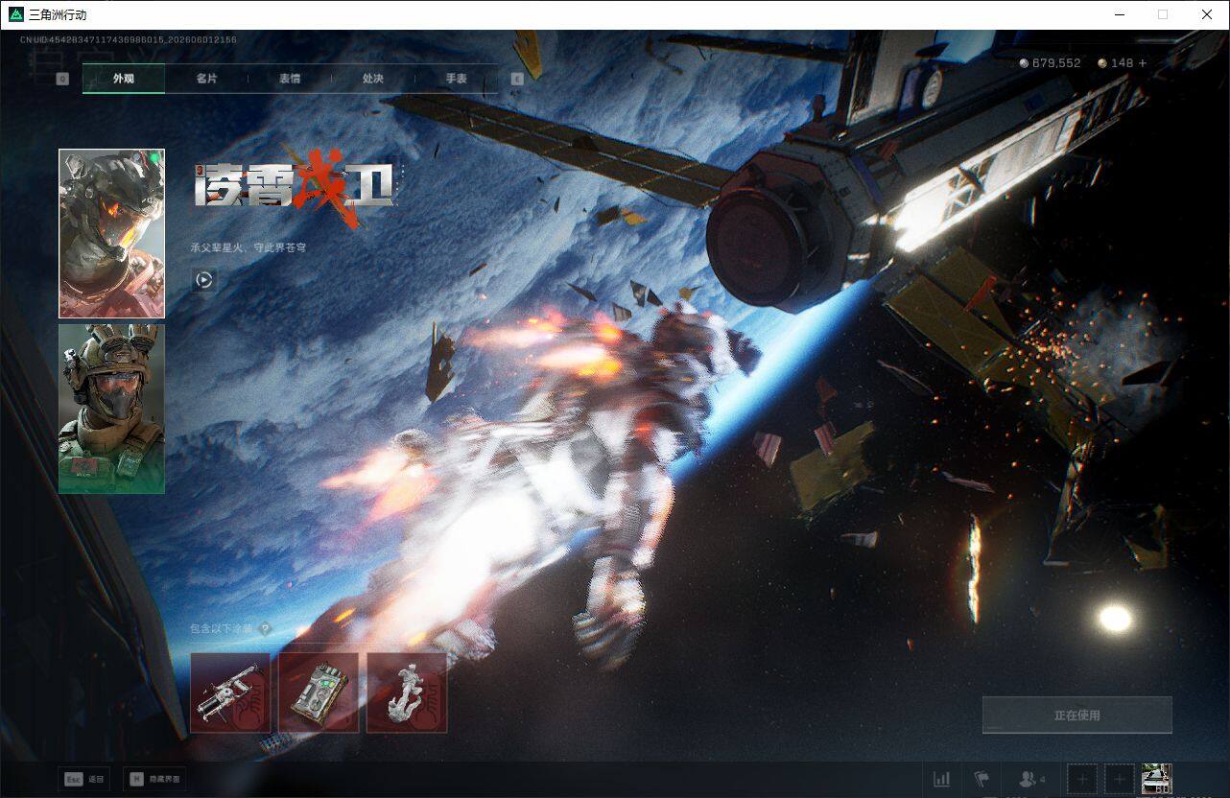Open the help tooltip beside 包含以下涂装
The width and height of the screenshot is (1230, 798).
(265, 629)
